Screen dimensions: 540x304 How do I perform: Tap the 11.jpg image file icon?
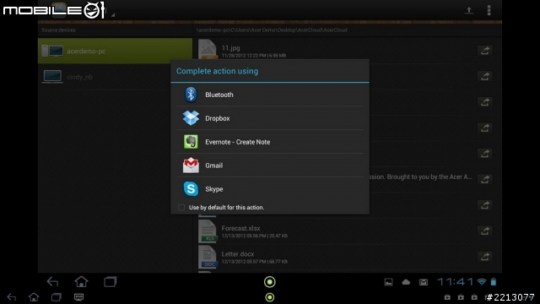point(208,49)
